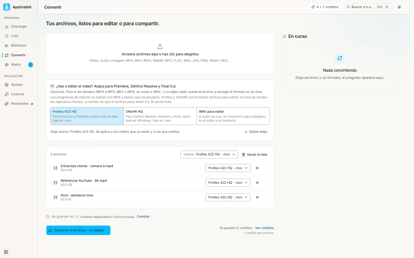Open the Biblioteca section
This screenshot has height=258, width=414.
tap(19, 45)
